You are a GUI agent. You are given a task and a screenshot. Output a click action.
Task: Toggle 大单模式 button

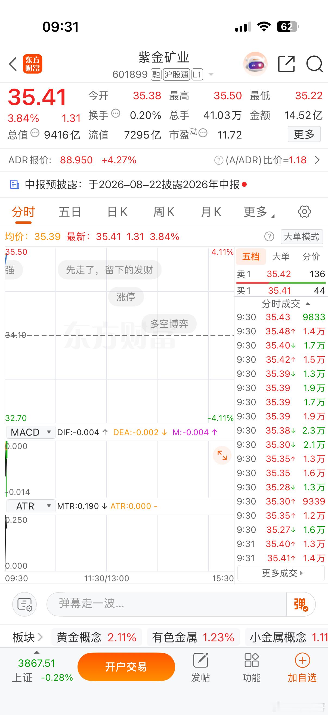click(301, 237)
